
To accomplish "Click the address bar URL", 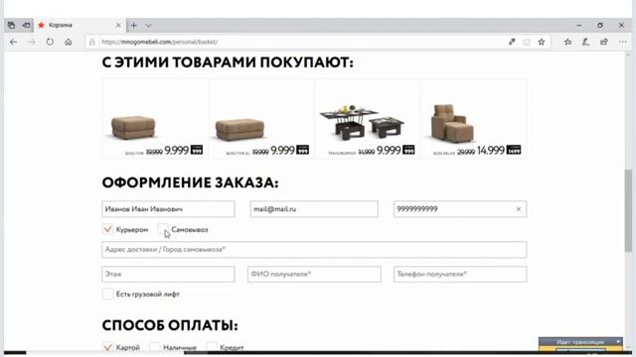I will pyautogui.click(x=159, y=42).
